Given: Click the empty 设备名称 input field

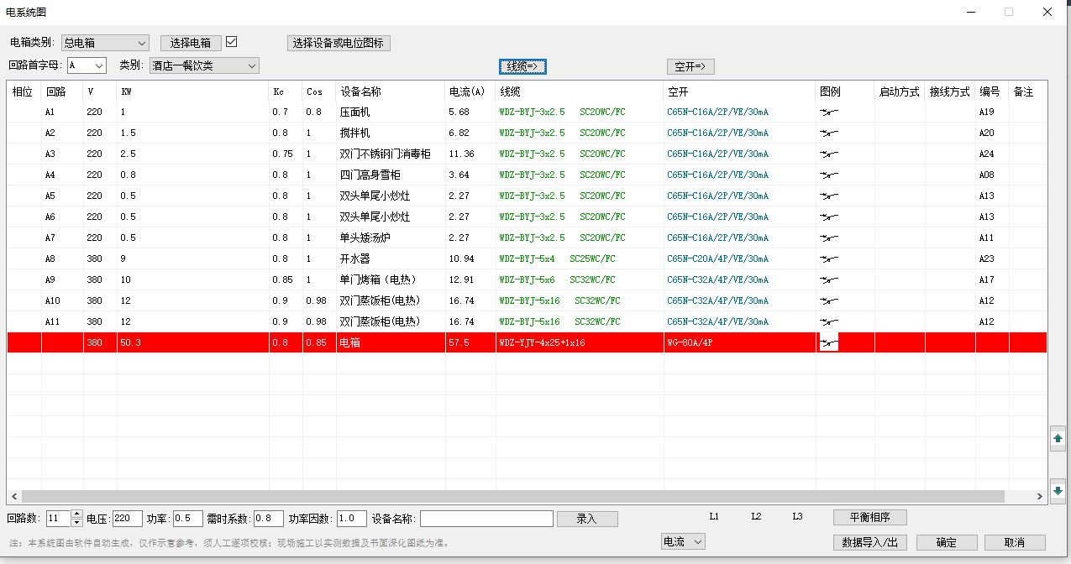Looking at the screenshot, I should pos(486,519).
